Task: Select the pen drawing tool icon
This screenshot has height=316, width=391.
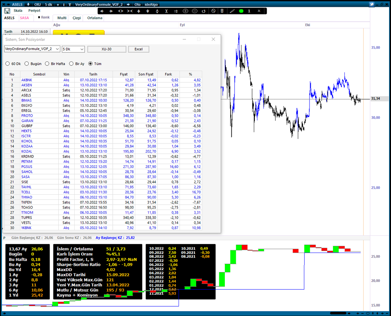Action: [x=232, y=11]
